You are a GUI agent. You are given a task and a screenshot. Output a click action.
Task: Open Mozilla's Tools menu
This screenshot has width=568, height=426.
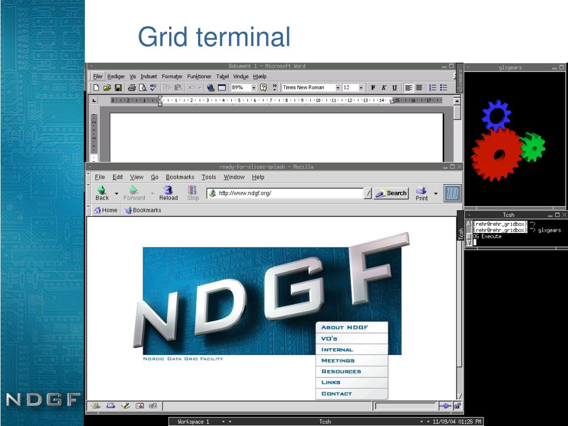[209, 177]
